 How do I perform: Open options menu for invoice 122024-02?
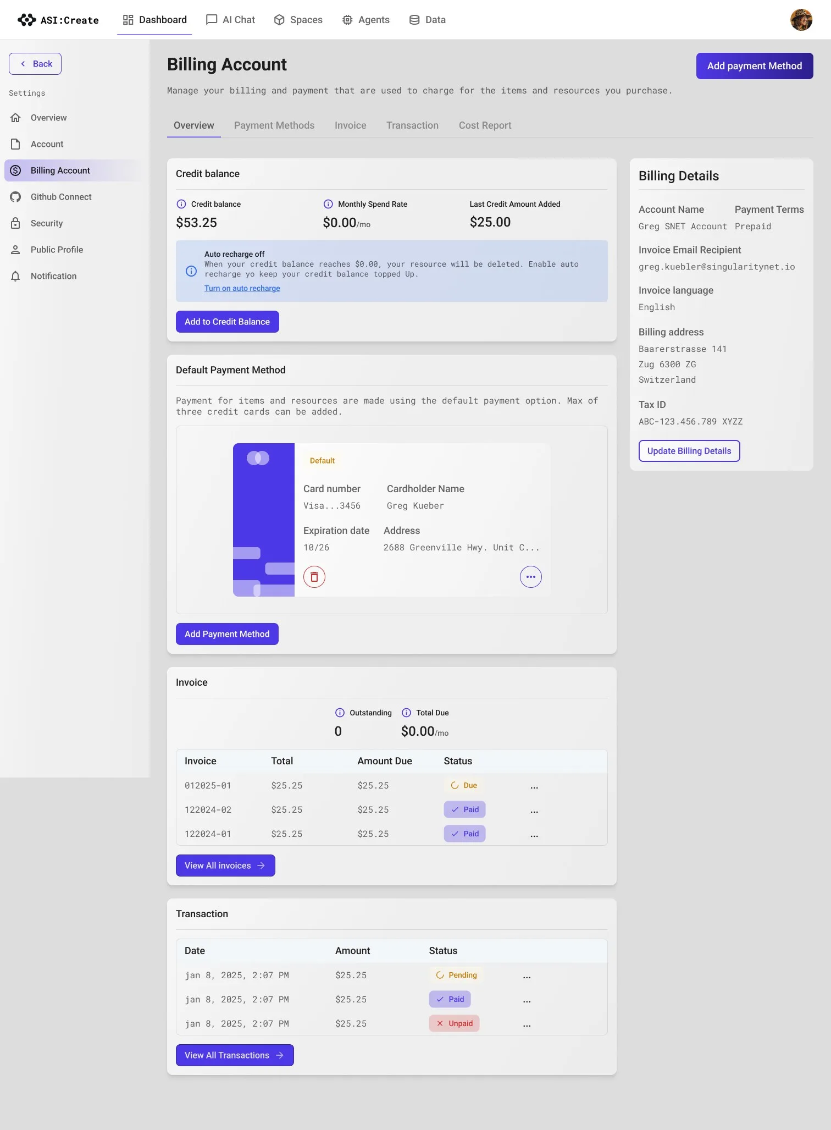point(534,811)
